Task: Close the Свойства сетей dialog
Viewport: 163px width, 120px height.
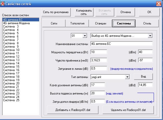Action: (159, 4)
